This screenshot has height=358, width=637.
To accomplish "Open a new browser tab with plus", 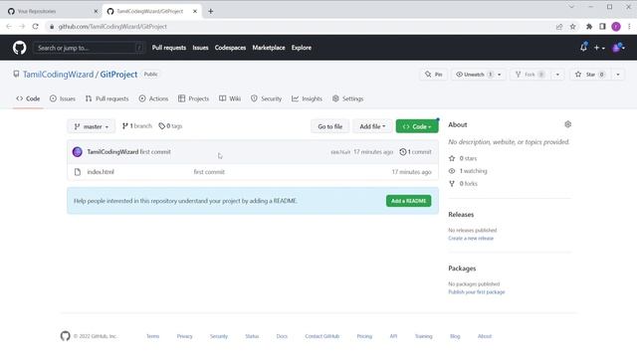I will point(210,11).
